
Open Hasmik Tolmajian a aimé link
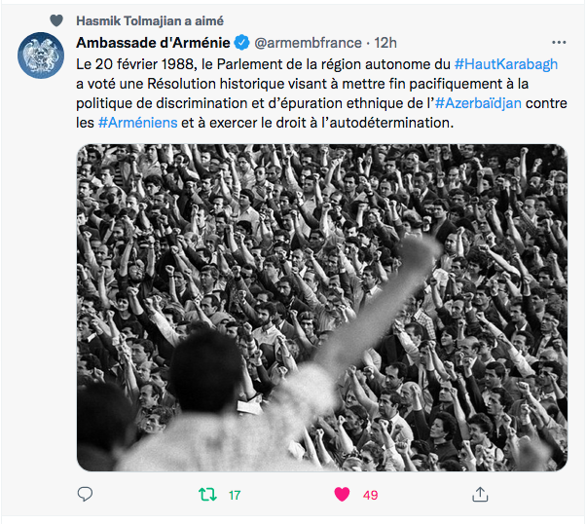click(x=150, y=21)
